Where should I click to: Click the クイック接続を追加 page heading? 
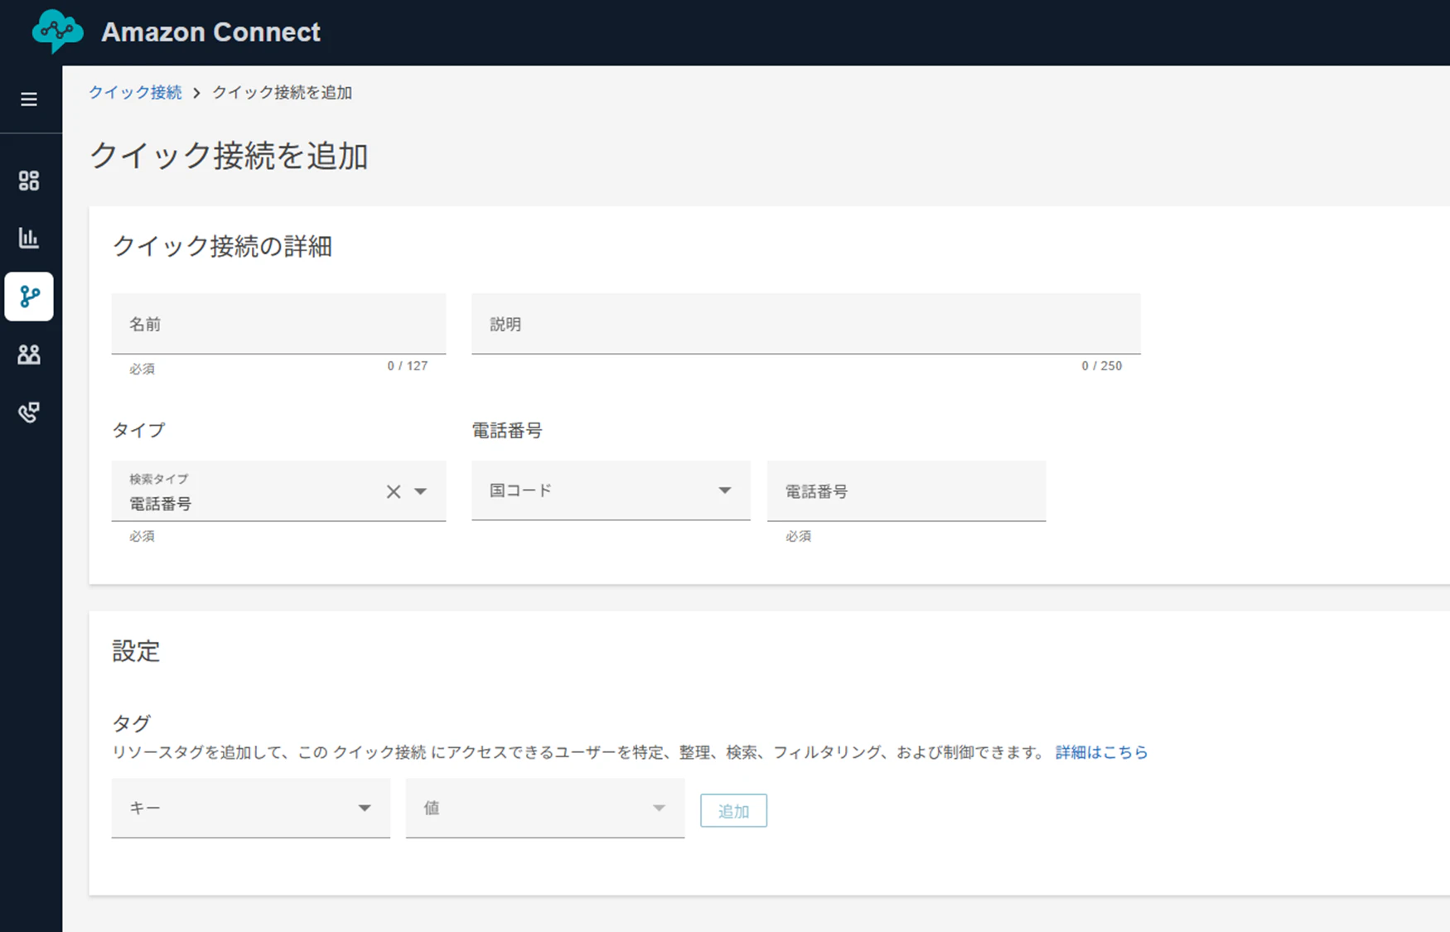(x=229, y=156)
